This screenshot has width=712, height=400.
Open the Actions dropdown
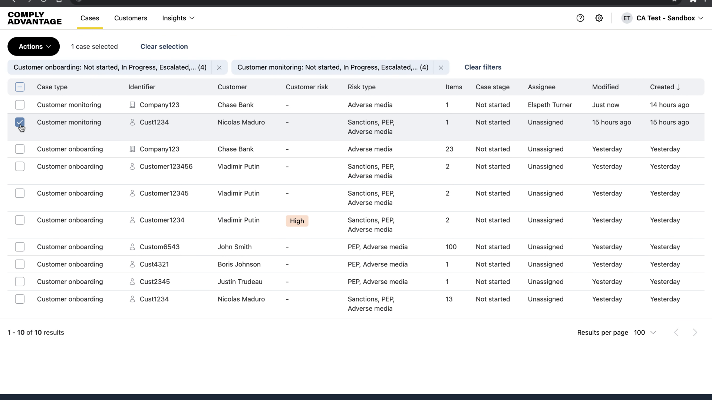coord(33,46)
